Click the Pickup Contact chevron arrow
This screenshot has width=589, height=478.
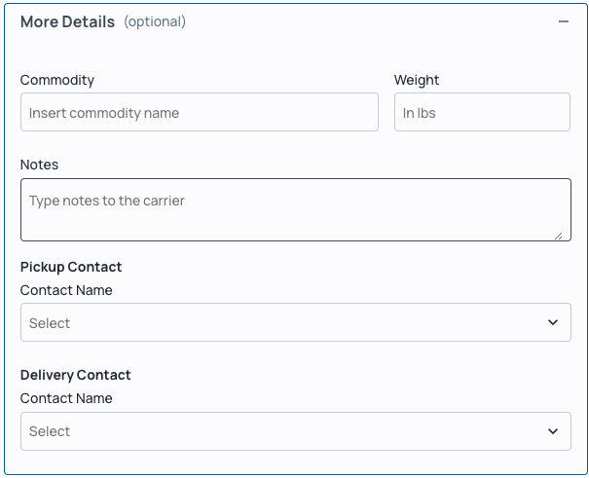tap(553, 323)
